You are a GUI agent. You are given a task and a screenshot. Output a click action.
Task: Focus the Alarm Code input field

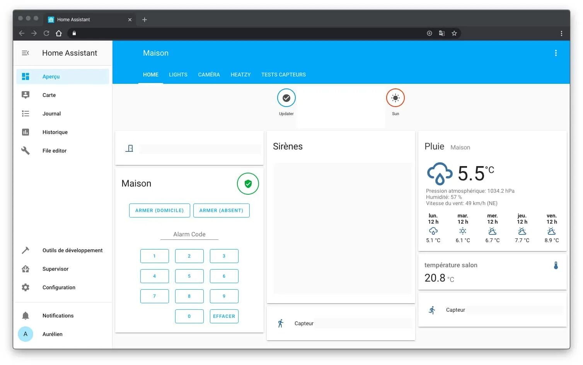pos(189,234)
